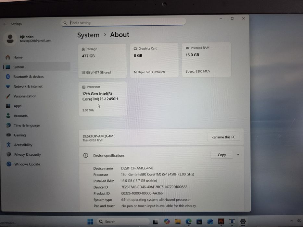The height and width of the screenshot is (227, 303).
Task: Open Accounts settings
Action: [x=37, y=116]
